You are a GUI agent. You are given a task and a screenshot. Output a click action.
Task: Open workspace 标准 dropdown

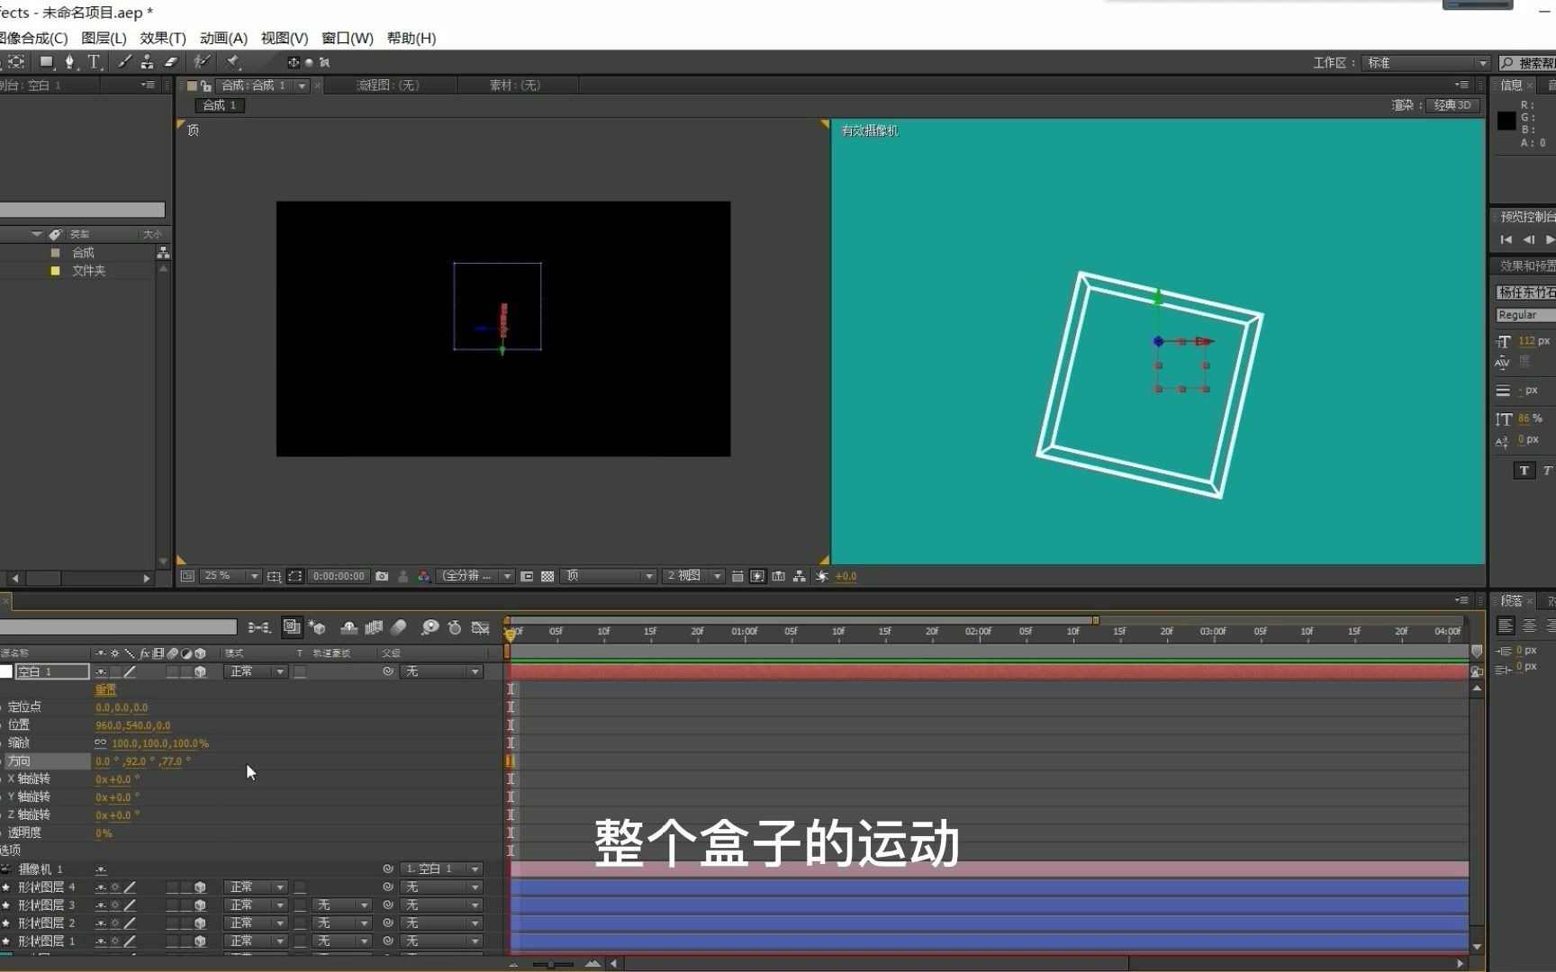(1425, 63)
